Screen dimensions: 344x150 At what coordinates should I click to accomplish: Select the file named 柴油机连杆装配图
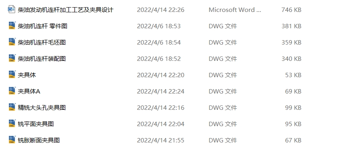(x=42, y=59)
